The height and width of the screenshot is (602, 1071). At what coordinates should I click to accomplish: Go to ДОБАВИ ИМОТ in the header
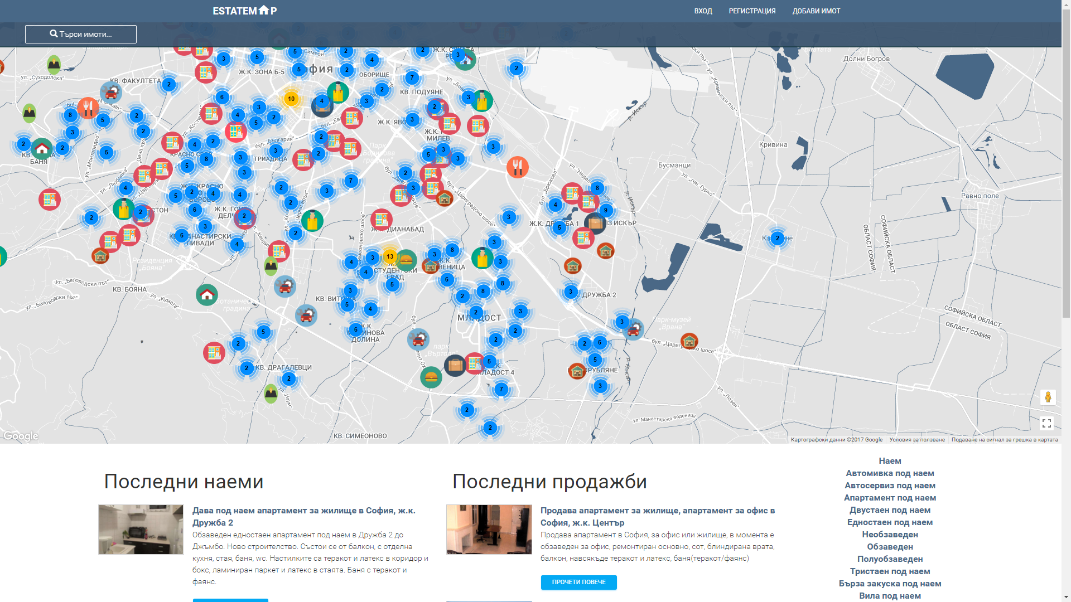coord(816,11)
